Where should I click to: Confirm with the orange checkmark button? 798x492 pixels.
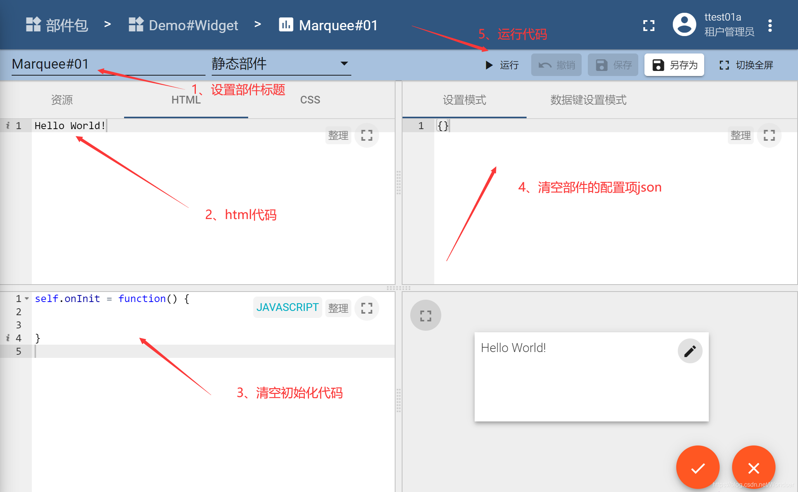tap(698, 468)
